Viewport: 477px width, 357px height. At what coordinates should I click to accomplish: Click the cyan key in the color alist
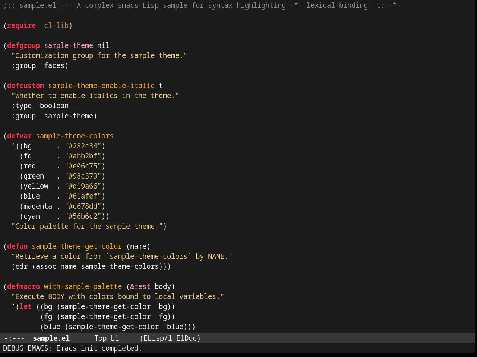point(32,216)
